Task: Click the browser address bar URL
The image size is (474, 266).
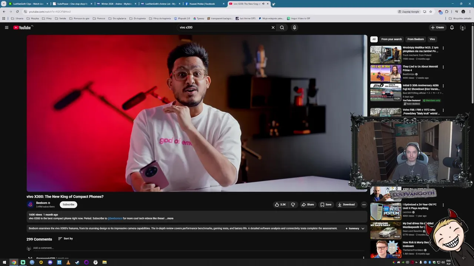Action: click(50, 11)
